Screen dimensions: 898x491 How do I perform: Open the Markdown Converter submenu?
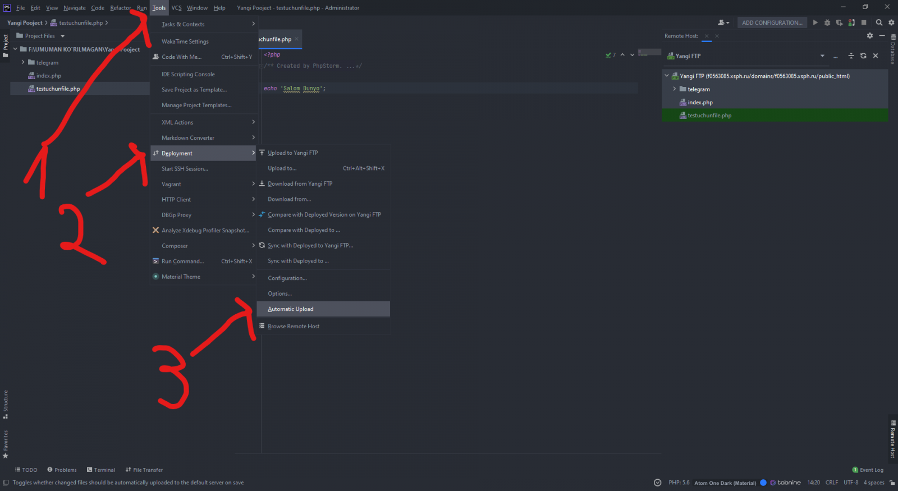[203, 137]
